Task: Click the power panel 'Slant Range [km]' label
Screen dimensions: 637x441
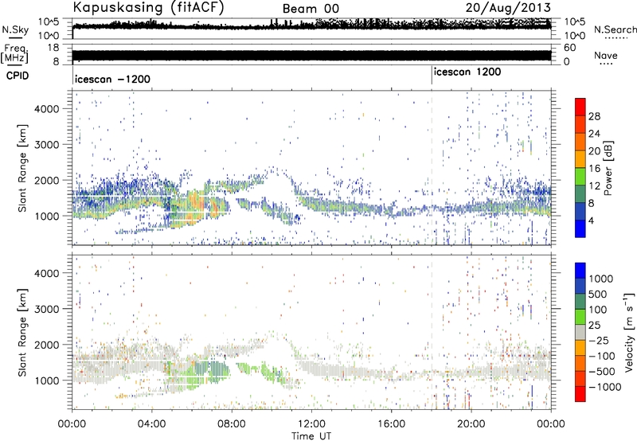Action: coord(22,168)
